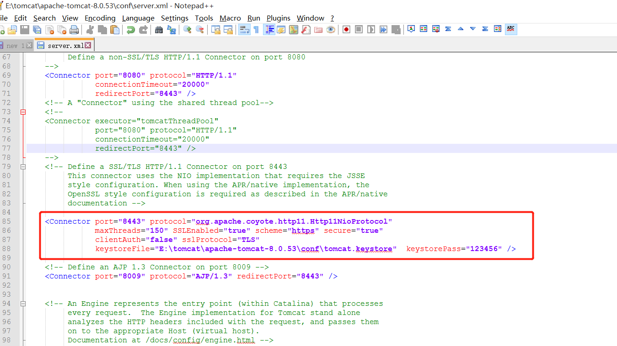Go to next difference down arrow

(x=473, y=29)
